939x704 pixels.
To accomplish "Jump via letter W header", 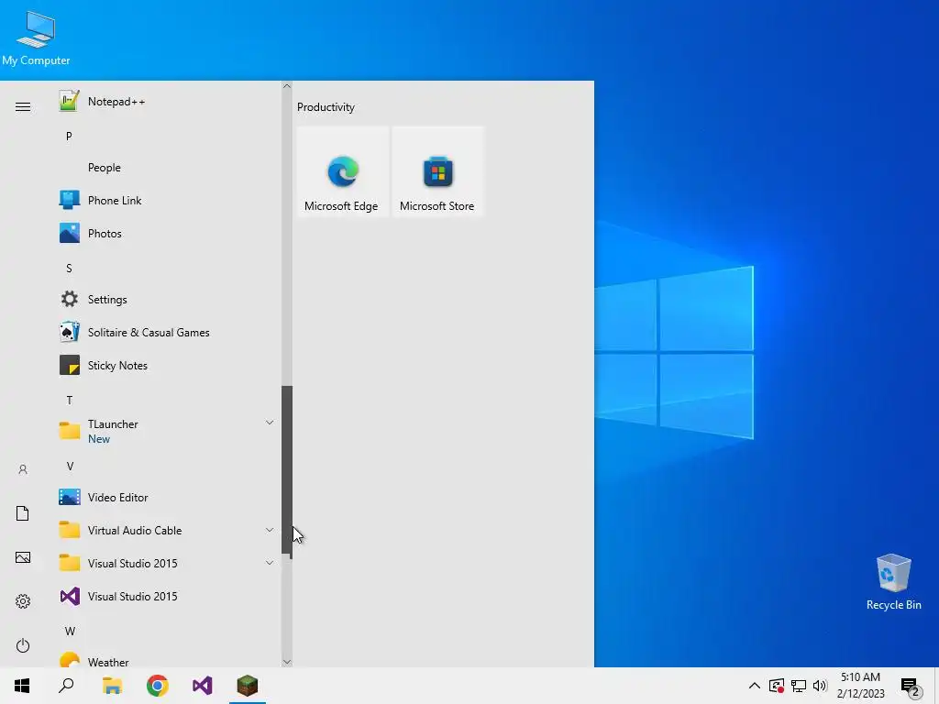I will coord(70,631).
